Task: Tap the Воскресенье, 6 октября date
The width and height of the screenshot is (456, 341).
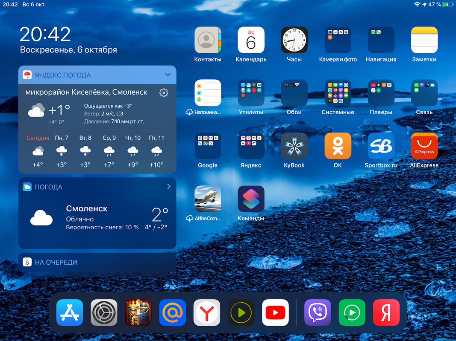Action: tap(68, 50)
